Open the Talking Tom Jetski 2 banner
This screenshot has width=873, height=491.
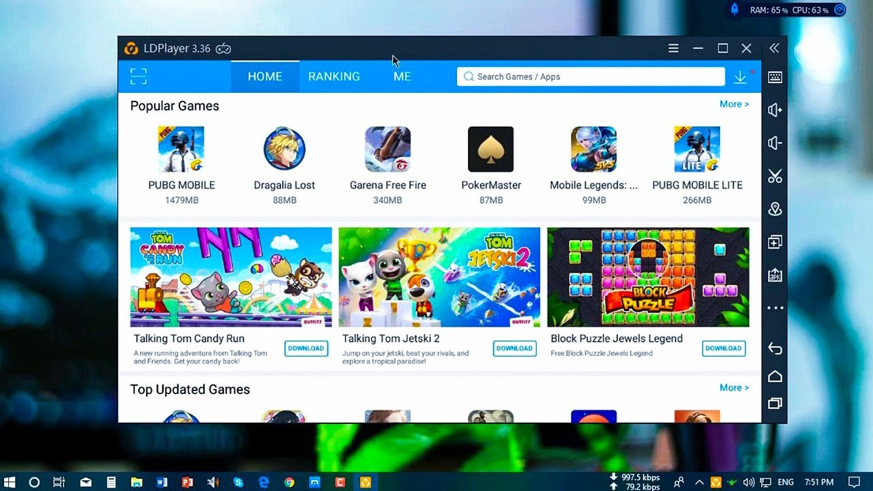pyautogui.click(x=439, y=277)
